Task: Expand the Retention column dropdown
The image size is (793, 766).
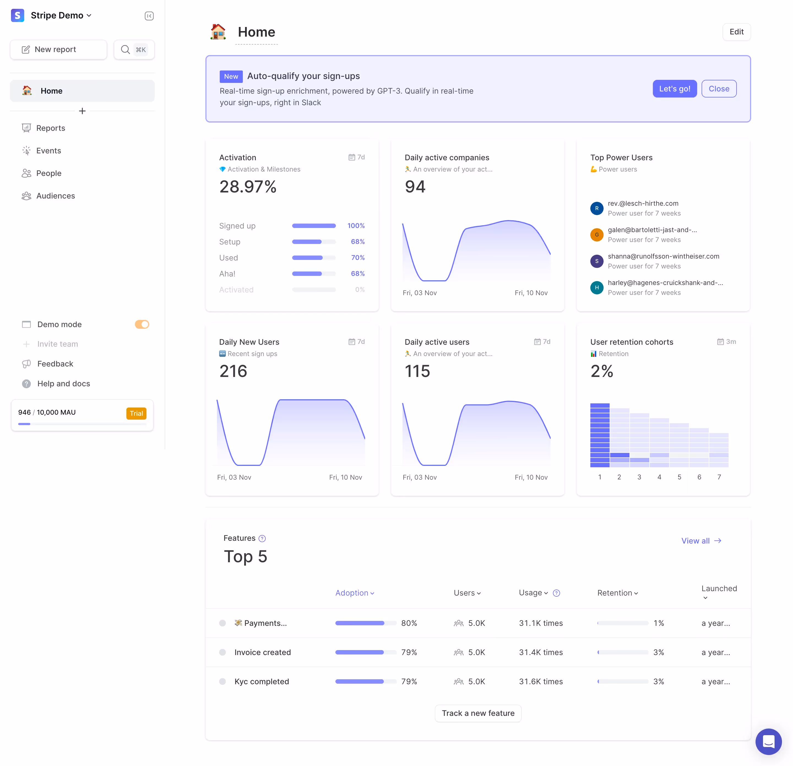Action: (617, 593)
